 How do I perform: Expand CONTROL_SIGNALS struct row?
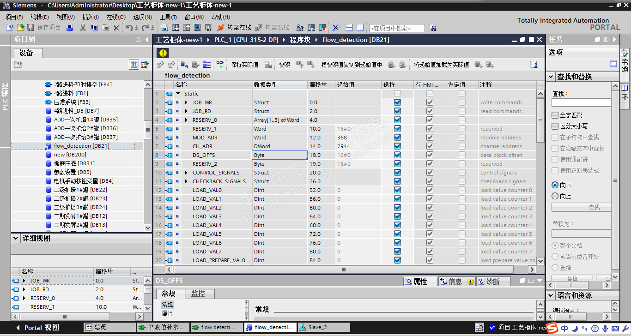pyautogui.click(x=186, y=173)
